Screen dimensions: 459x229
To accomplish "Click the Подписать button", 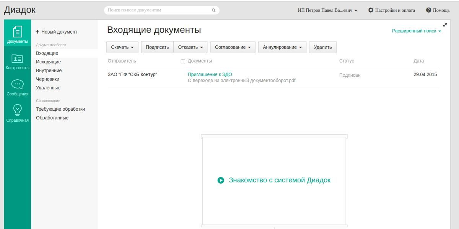I will (157, 47).
